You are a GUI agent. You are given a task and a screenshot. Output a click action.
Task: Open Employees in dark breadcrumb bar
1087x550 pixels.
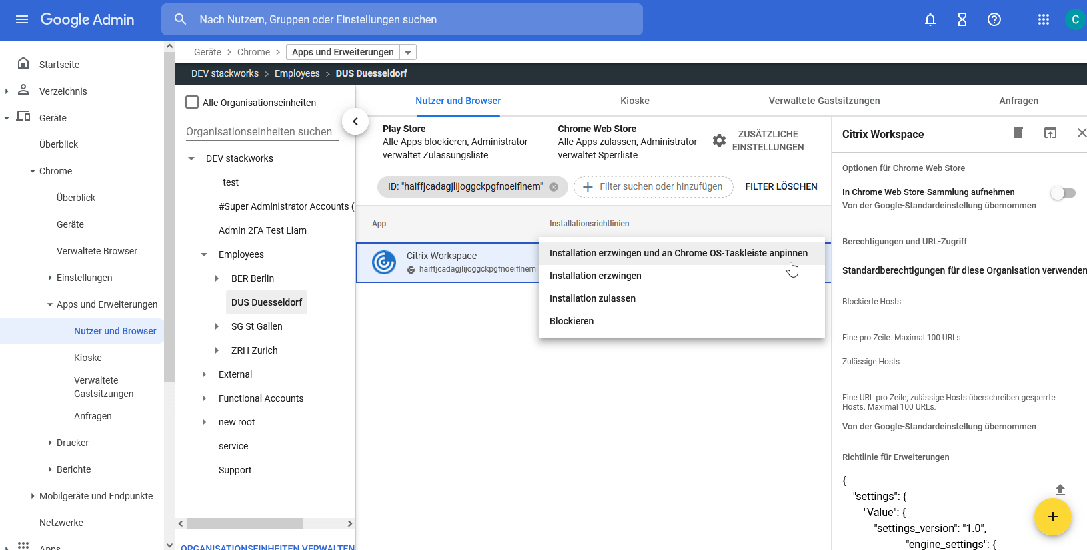[297, 73]
